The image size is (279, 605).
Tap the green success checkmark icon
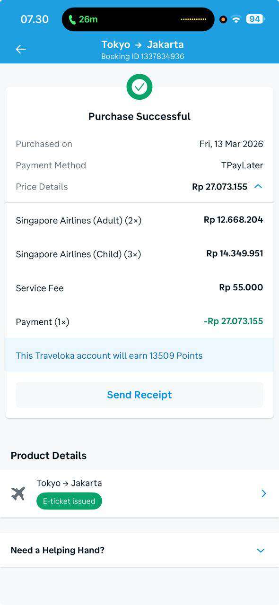tap(139, 86)
